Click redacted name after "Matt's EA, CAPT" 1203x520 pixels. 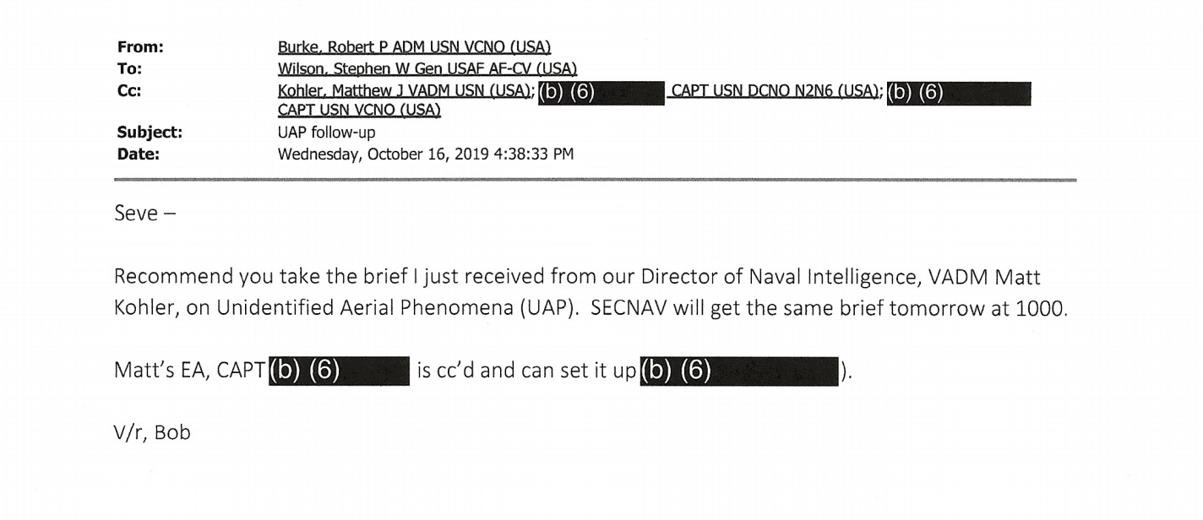coord(340,371)
